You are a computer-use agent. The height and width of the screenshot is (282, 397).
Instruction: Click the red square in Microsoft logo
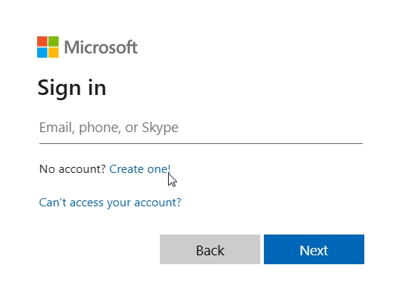click(x=42, y=42)
